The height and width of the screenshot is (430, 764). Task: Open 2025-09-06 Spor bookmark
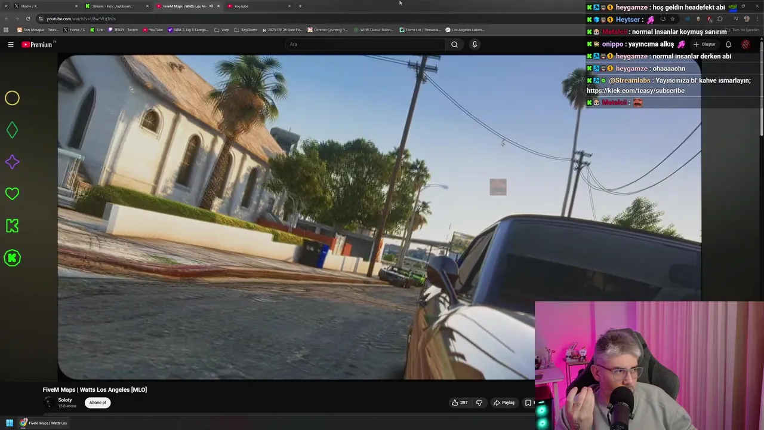coord(282,30)
